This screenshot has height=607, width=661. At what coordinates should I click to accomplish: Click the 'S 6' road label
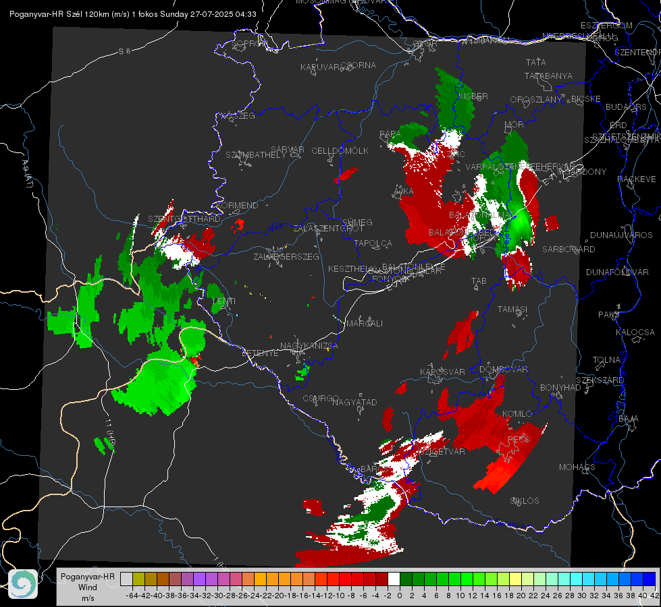pos(124,51)
